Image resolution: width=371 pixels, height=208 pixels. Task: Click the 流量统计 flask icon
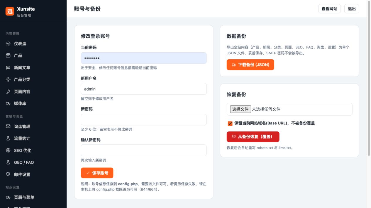[x=8, y=138]
